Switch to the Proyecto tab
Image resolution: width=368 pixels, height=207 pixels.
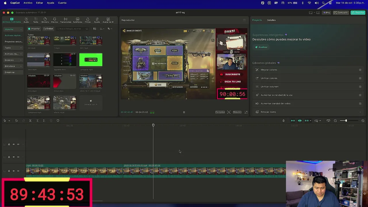coord(257,20)
